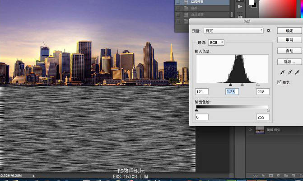Add a layer mask from the Layers panel
Viewport: 303px width, 181px height.
click(271, 175)
